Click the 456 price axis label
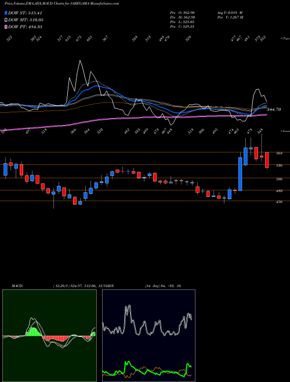 280,202
